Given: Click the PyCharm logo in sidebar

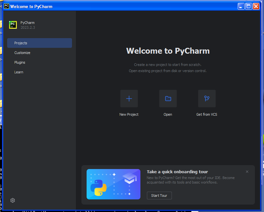Looking at the screenshot, I should coord(13,25).
